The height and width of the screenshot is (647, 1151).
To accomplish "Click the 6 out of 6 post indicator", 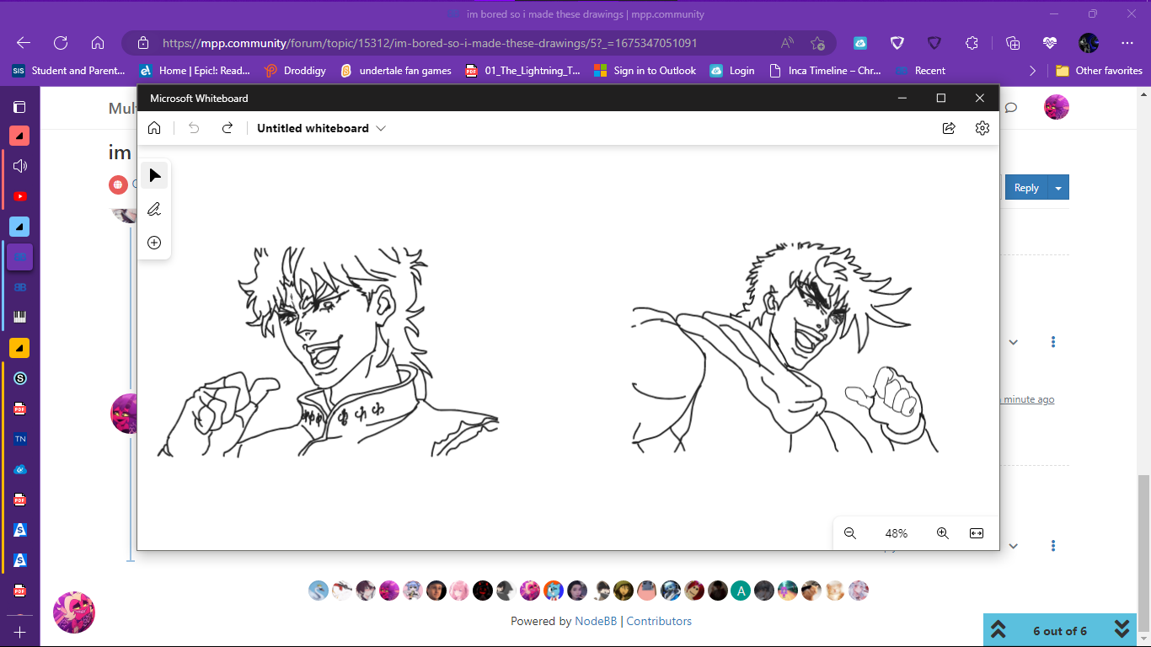I will point(1060,631).
